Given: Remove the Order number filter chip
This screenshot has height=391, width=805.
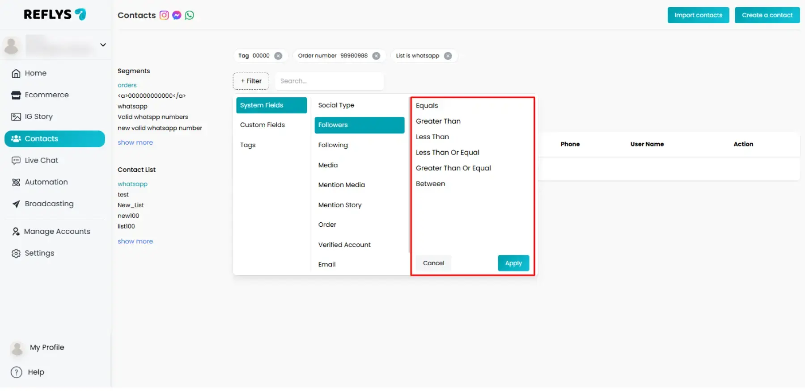Looking at the screenshot, I should click(376, 56).
